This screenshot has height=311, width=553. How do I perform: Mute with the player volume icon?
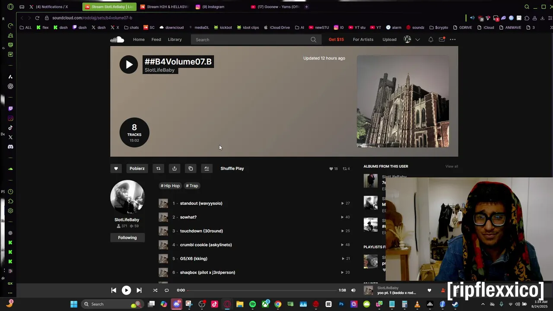point(353,290)
